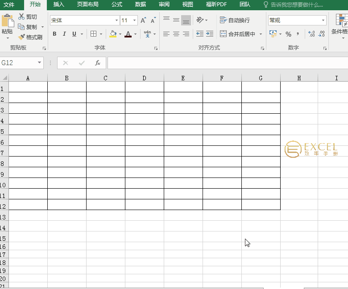Viewport: 348px width, 289px height.
Task: Expand the paste options arrow
Action: [8, 38]
